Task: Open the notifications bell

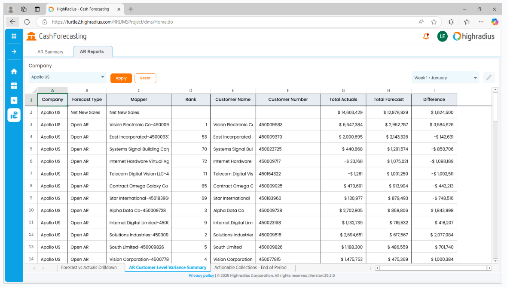Action: [x=426, y=36]
